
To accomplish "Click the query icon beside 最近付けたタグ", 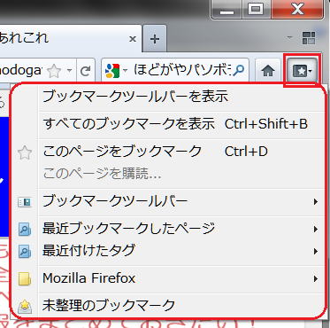I will click(25, 252).
